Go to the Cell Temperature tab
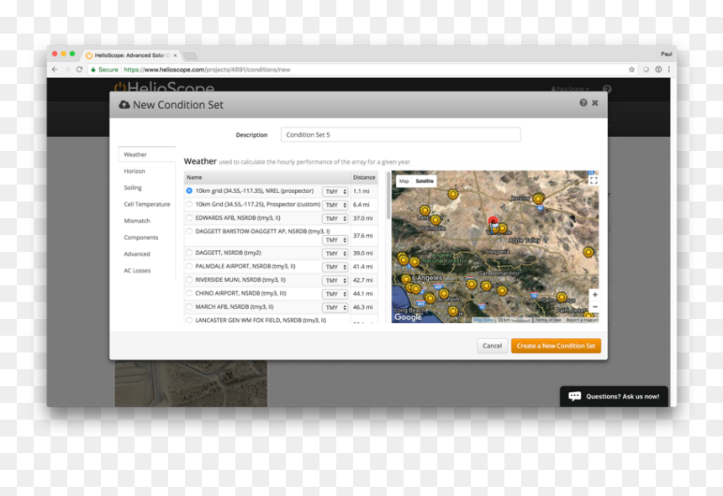The width and height of the screenshot is (723, 496). click(146, 204)
